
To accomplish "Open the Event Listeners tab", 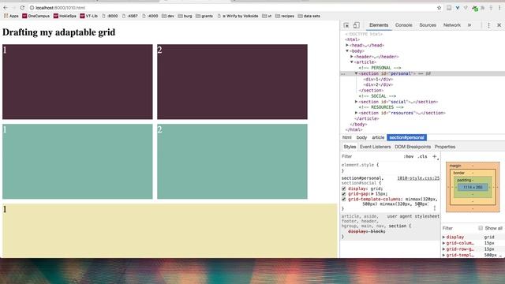I will [x=376, y=147].
